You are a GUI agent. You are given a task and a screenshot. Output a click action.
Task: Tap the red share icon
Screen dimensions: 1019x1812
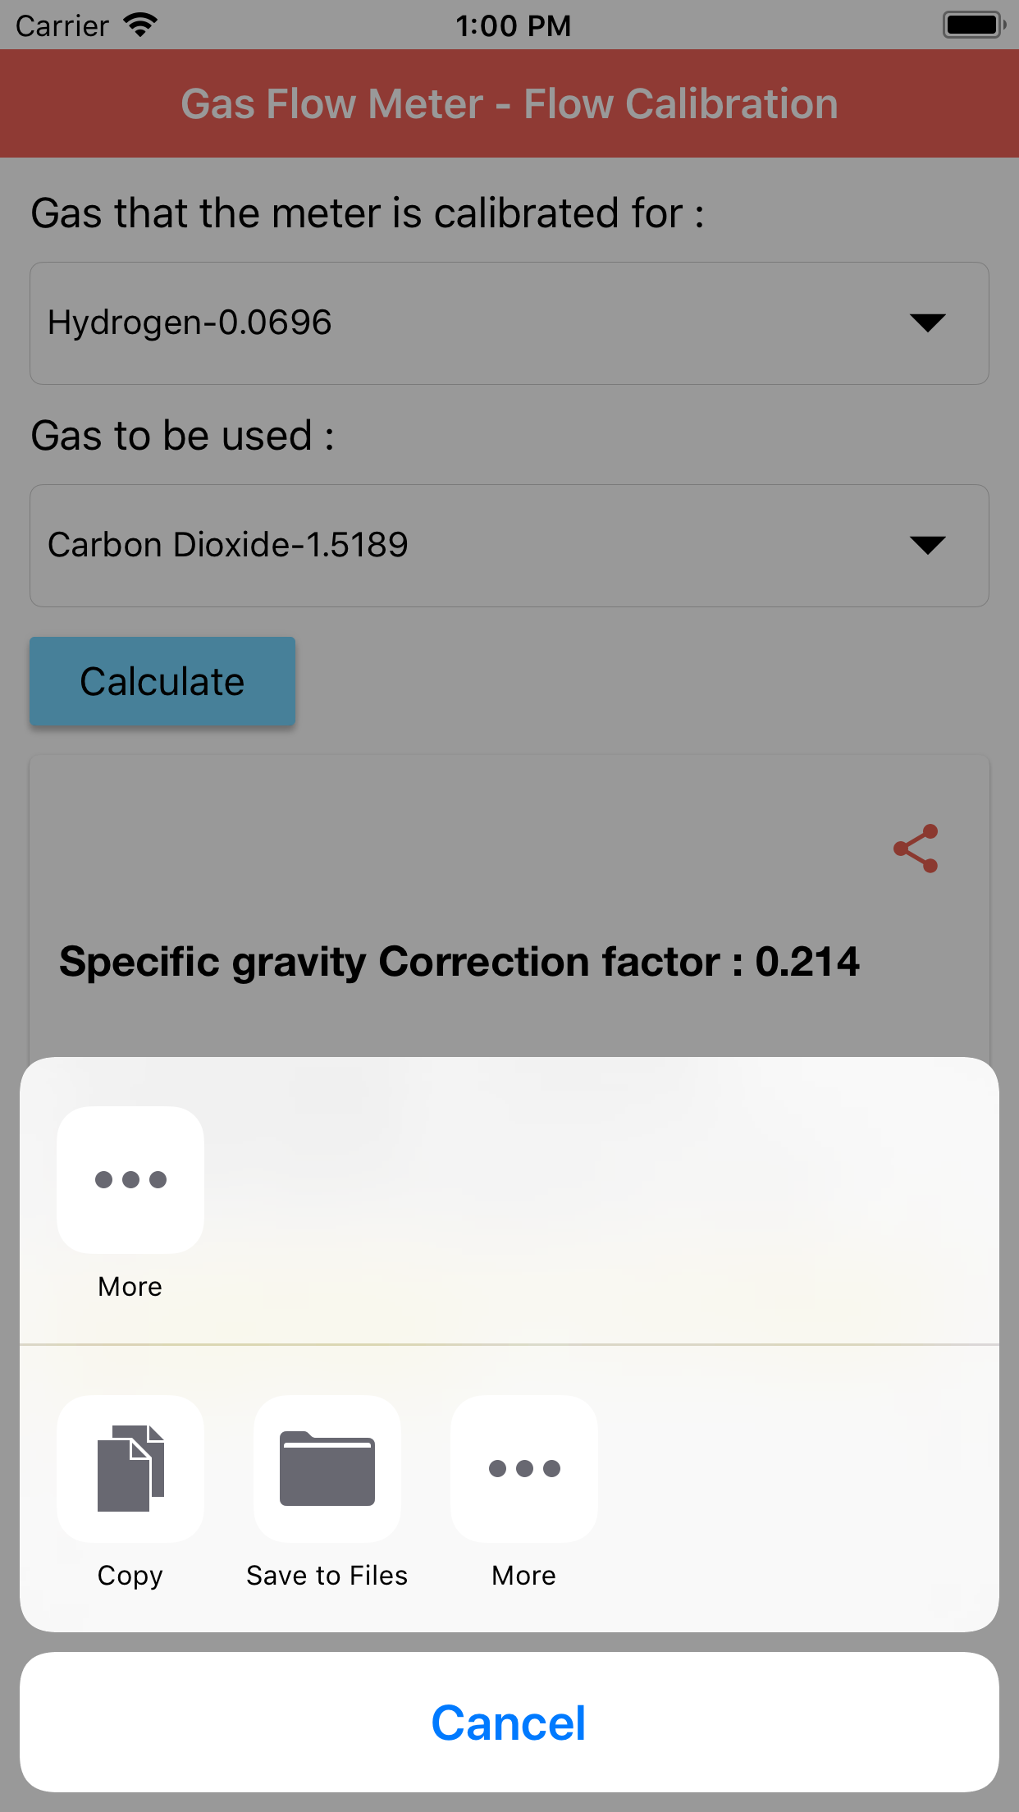[916, 849]
